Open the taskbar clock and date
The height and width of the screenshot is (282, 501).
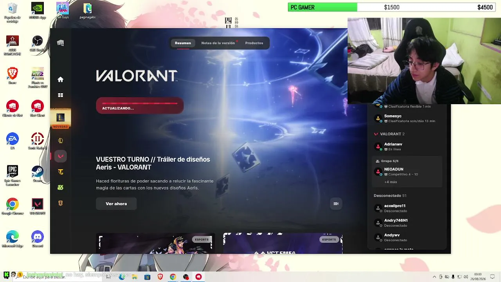tap(478, 277)
